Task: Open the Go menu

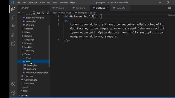Action: [x=49, y=2]
